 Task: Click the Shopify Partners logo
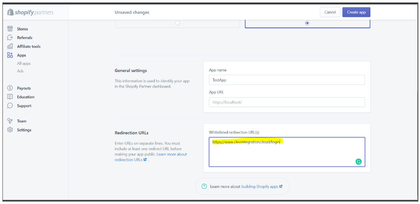30,12
